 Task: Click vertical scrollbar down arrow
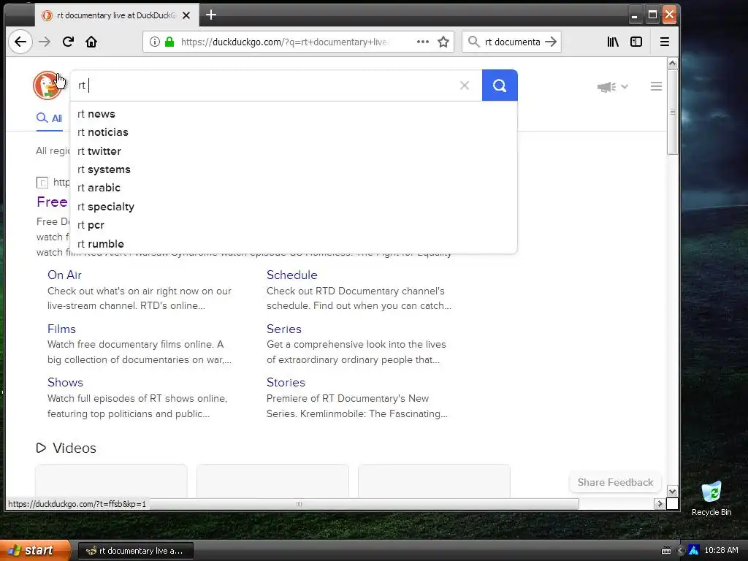click(672, 492)
